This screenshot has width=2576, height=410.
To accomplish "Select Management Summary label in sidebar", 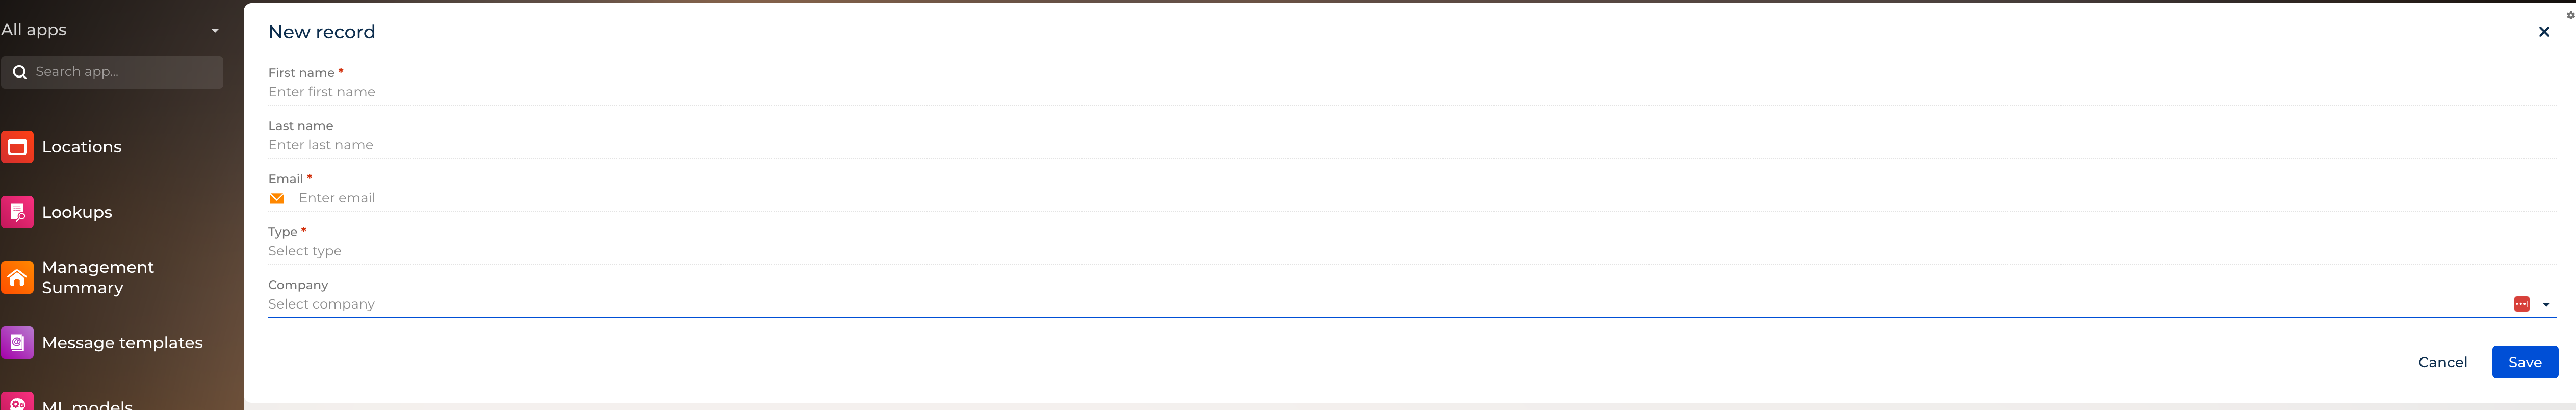I will coord(98,277).
